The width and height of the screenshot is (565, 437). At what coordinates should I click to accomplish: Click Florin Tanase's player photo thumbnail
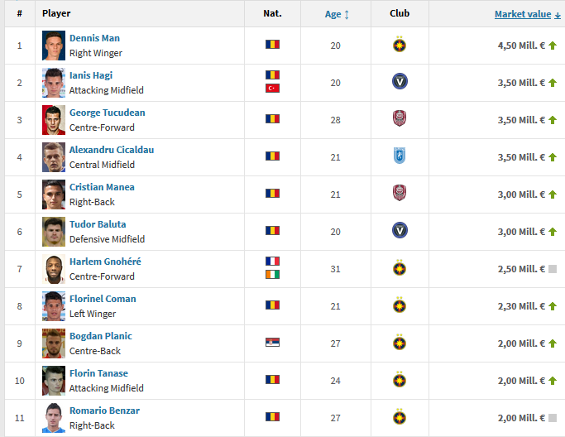54,380
